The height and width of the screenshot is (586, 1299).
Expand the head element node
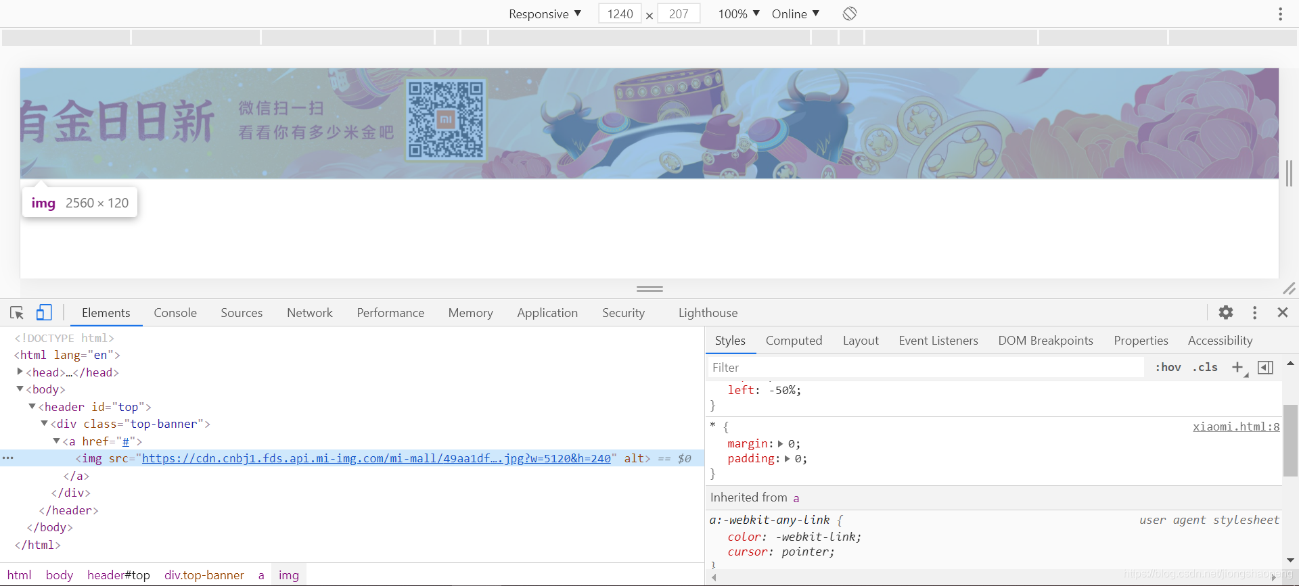point(20,372)
